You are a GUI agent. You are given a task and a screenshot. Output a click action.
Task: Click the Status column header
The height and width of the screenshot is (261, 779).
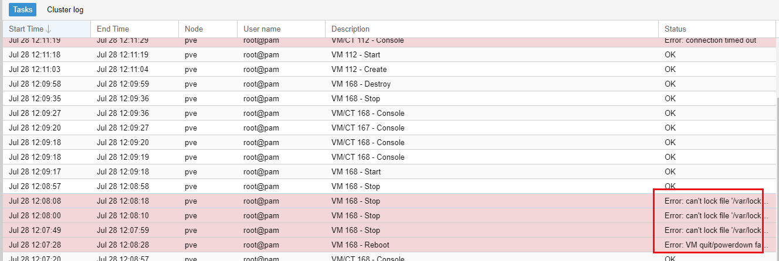pos(675,29)
